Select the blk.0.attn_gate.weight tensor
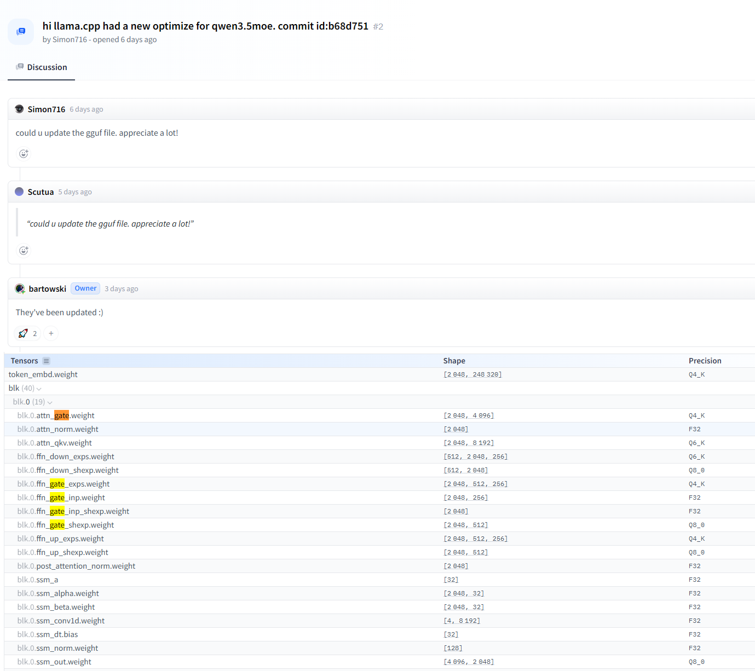The width and height of the screenshot is (755, 671). pyautogui.click(x=379, y=415)
